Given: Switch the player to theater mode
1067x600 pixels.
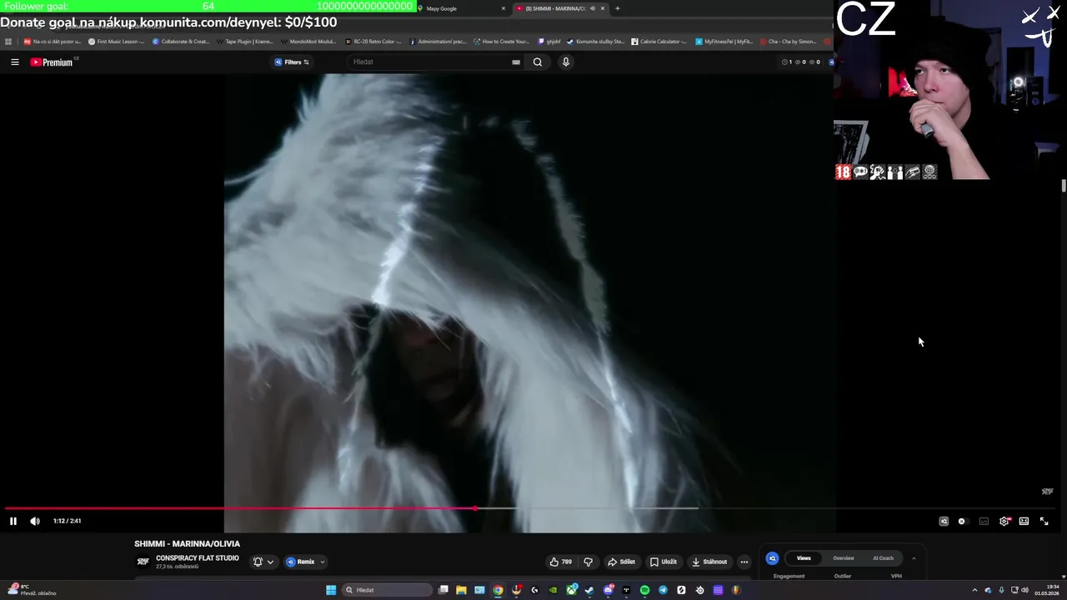Looking at the screenshot, I should click(1024, 521).
